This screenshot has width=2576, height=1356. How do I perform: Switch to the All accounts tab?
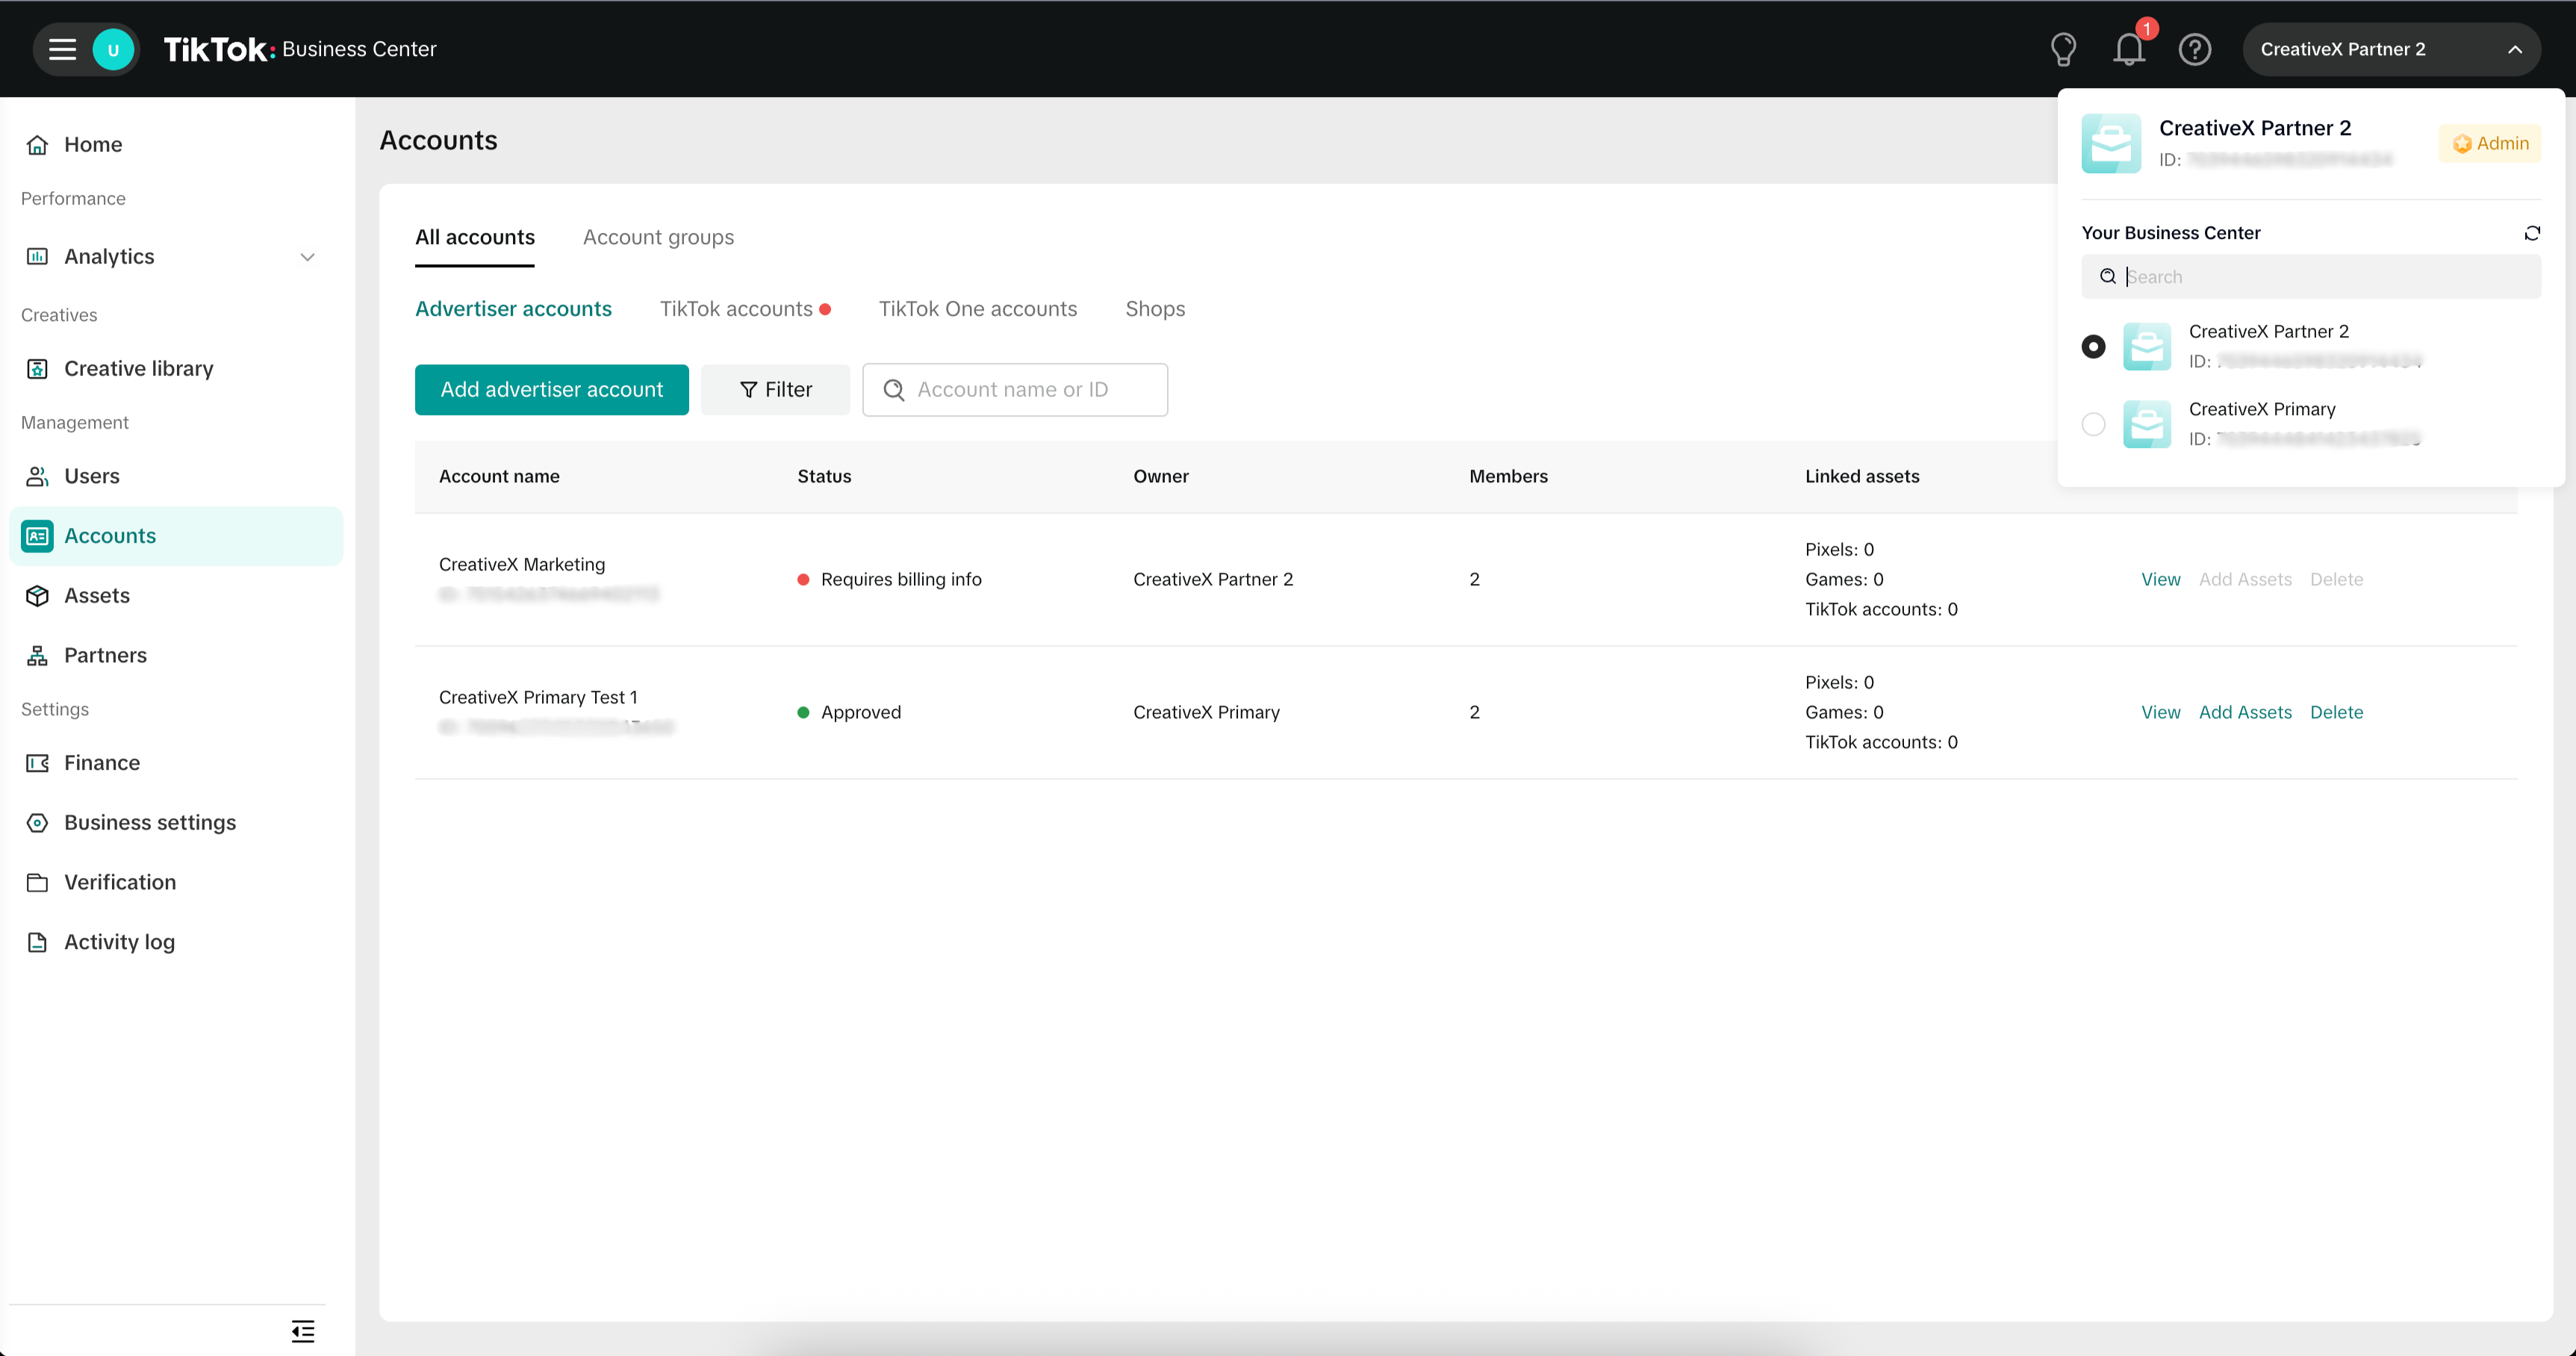tap(475, 237)
